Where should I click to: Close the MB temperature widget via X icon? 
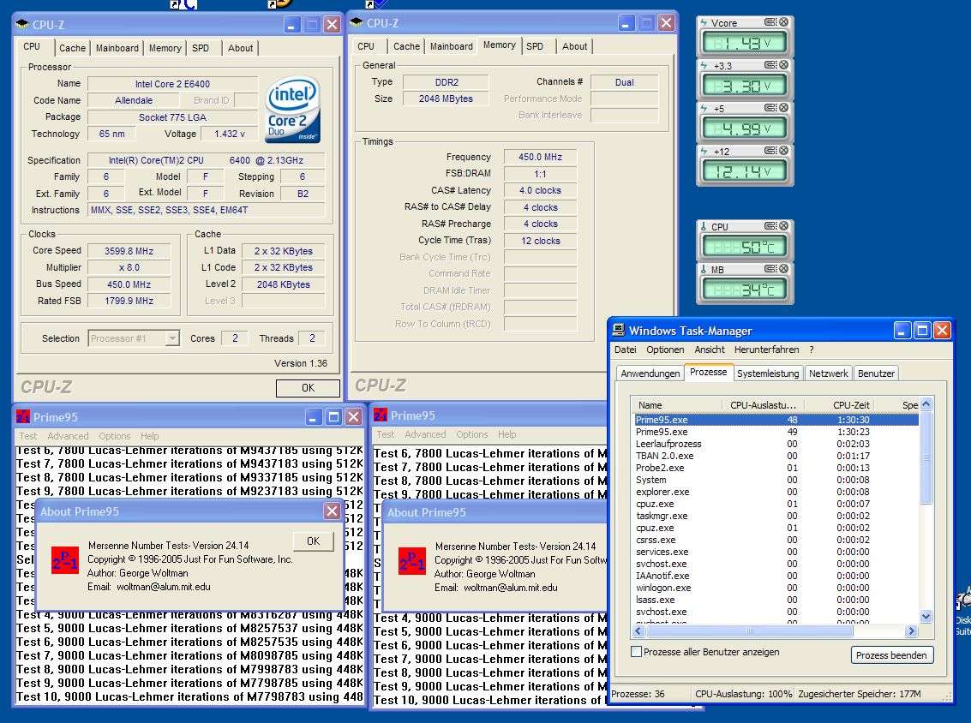pos(783,269)
